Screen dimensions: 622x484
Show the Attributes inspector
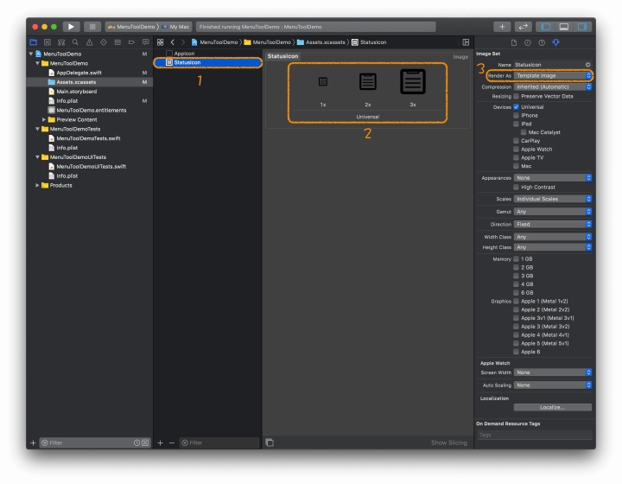tap(555, 42)
